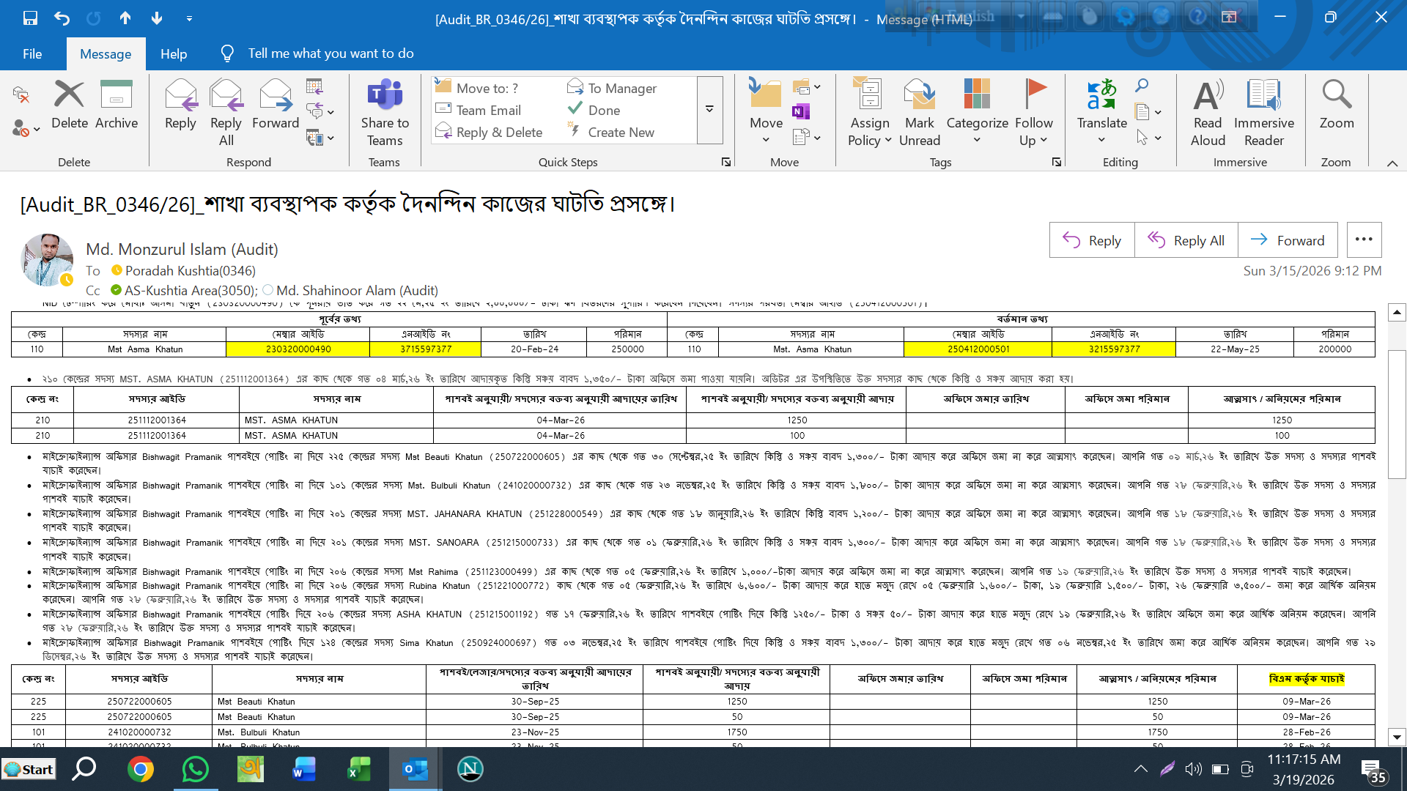Expand the Quick Steps gallery
The width and height of the screenshot is (1407, 791).
[709, 110]
